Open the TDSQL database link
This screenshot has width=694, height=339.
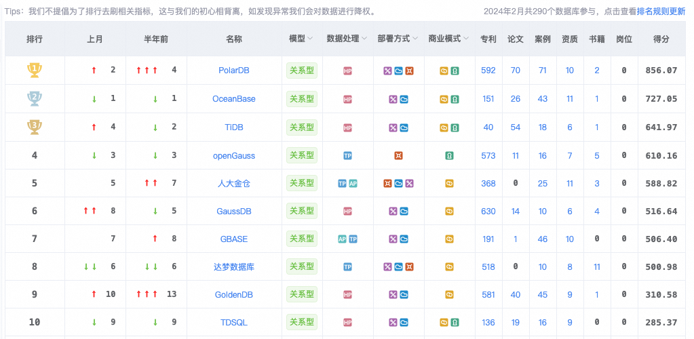233,323
